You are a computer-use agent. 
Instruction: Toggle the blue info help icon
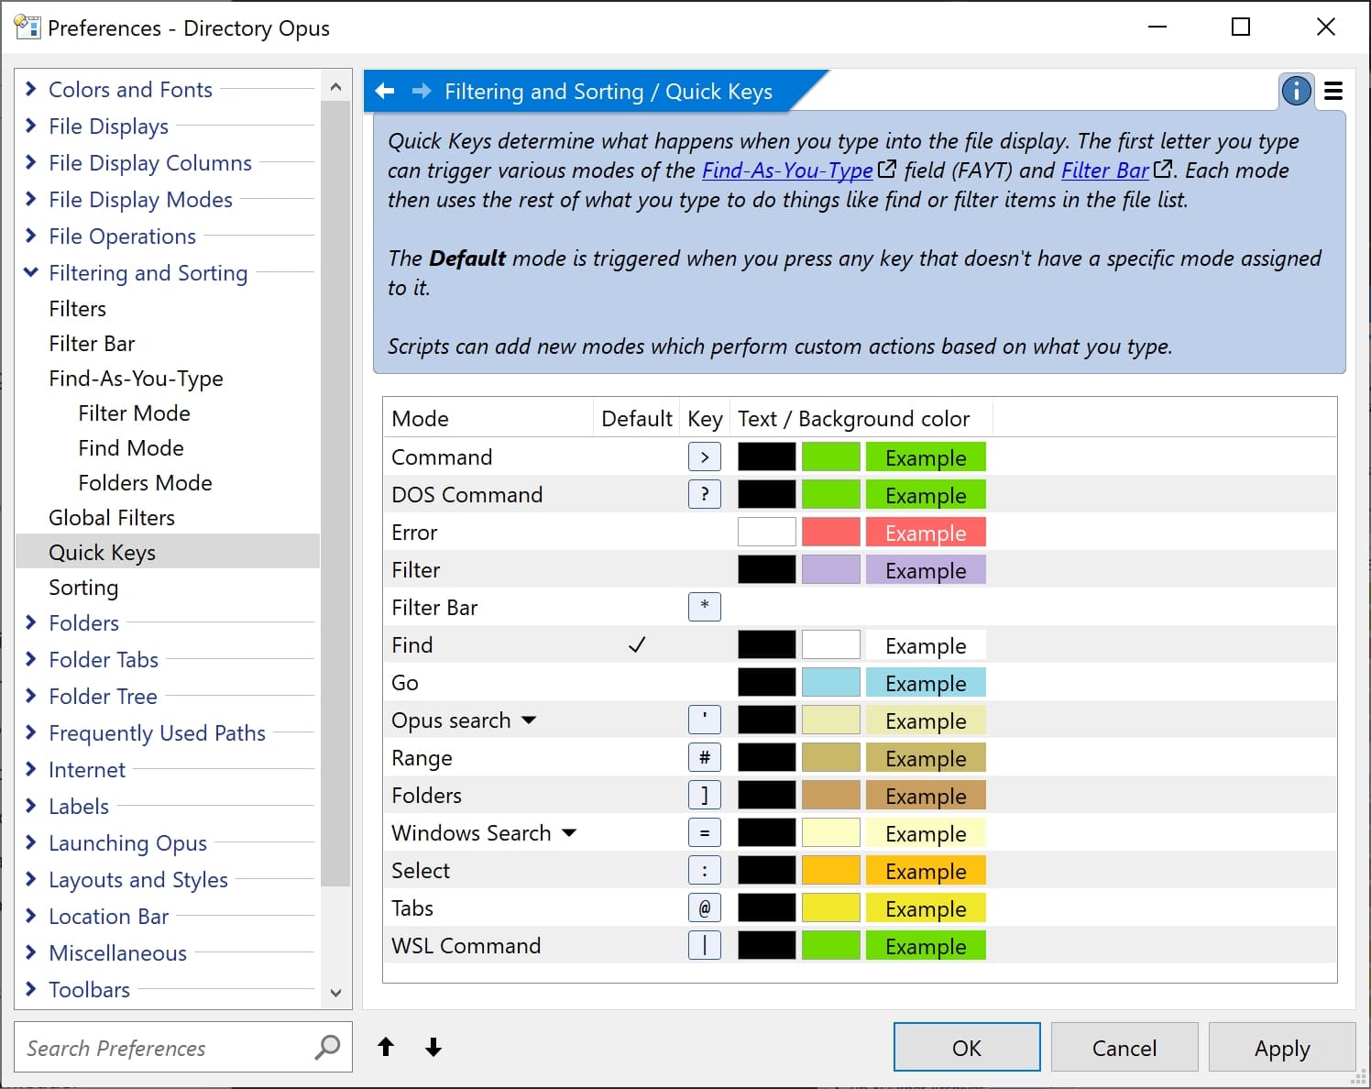(1296, 91)
